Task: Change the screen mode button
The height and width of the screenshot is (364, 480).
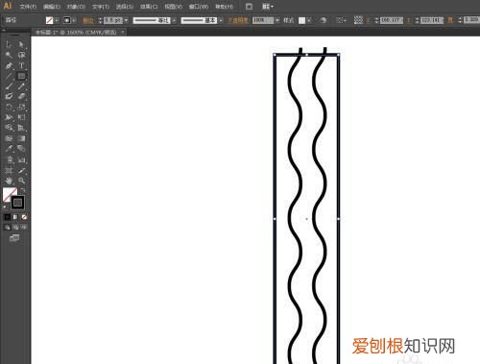Action: [14, 237]
